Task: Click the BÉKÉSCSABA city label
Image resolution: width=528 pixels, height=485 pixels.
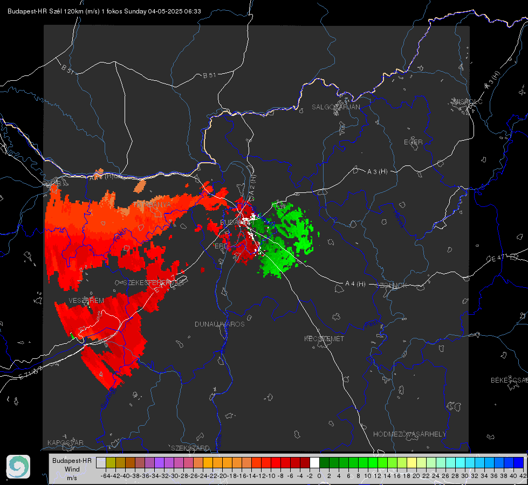Action: (509, 380)
